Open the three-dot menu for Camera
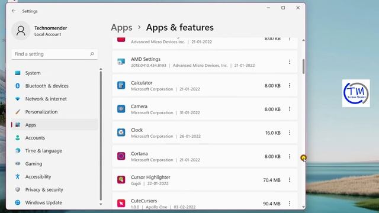379x213 pixels. [290, 109]
